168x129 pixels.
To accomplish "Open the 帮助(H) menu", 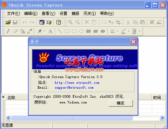I will tap(107, 14).
